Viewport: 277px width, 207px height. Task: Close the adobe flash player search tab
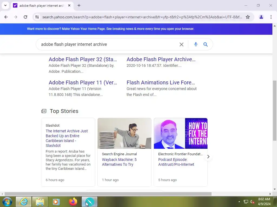pyautogui.click(x=69, y=5)
